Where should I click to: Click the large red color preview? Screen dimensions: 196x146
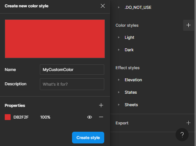coord(55,39)
